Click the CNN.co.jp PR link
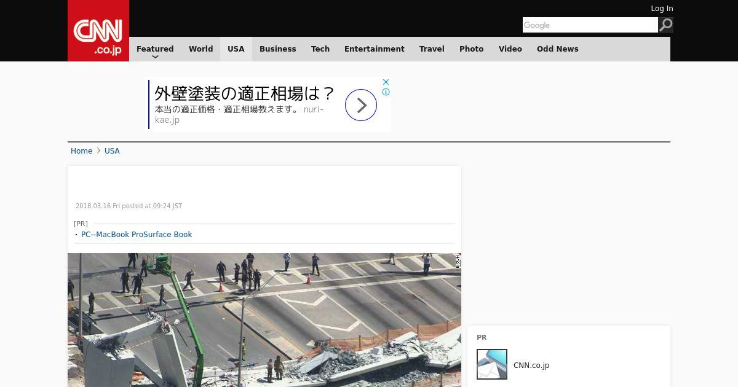The width and height of the screenshot is (738, 387). pos(531,365)
